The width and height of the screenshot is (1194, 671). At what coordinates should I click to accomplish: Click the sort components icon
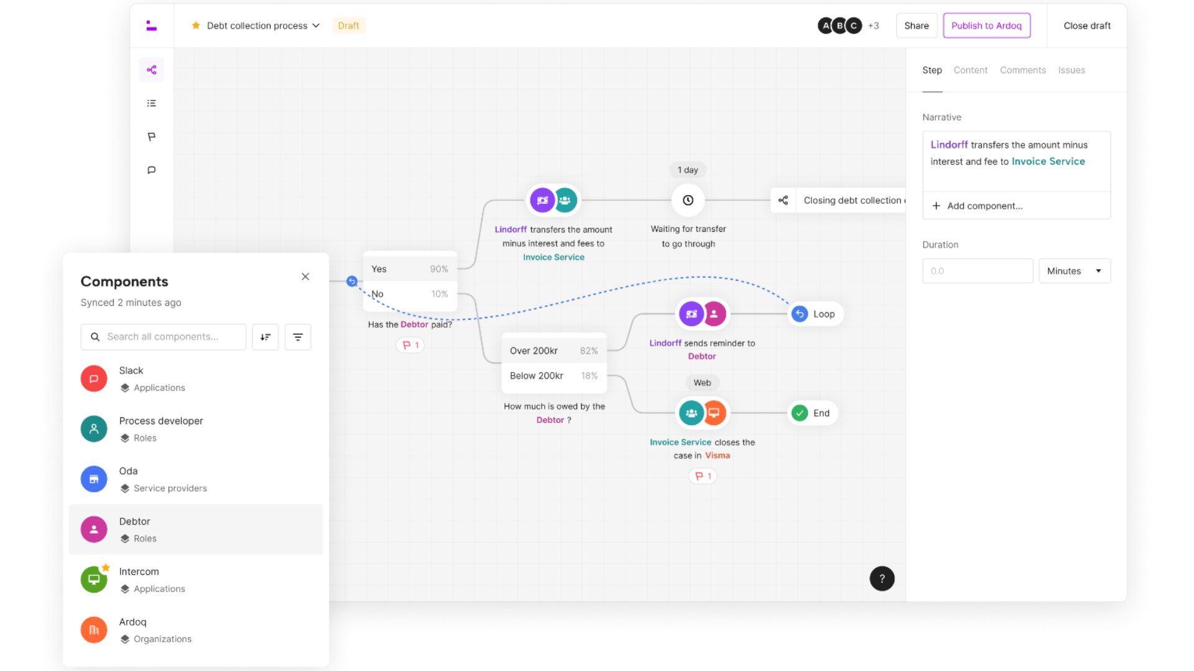pyautogui.click(x=266, y=337)
